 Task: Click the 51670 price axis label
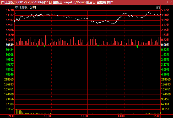point(10,35)
